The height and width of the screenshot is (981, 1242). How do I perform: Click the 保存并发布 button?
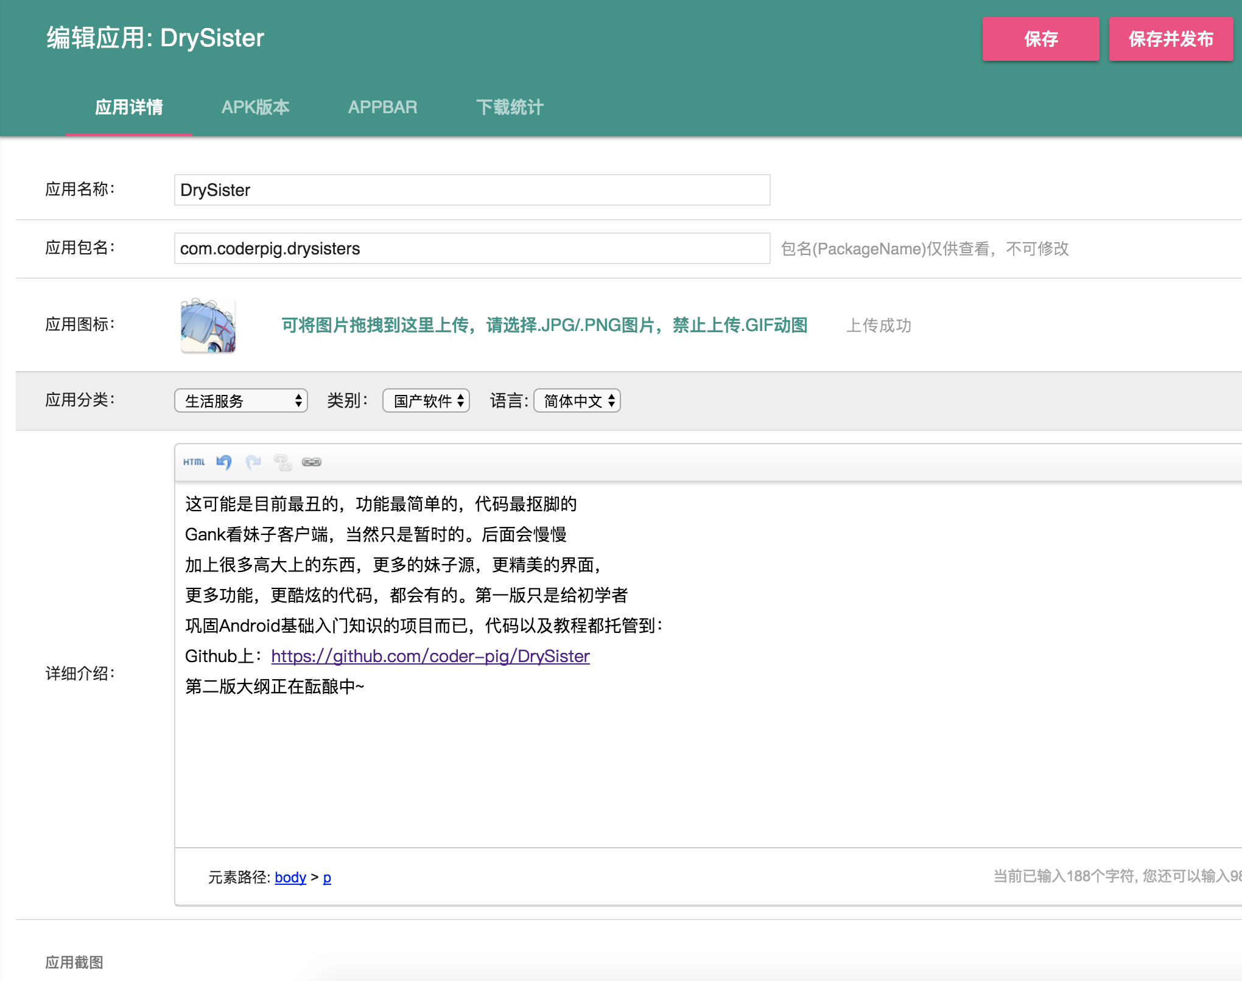click(1171, 39)
